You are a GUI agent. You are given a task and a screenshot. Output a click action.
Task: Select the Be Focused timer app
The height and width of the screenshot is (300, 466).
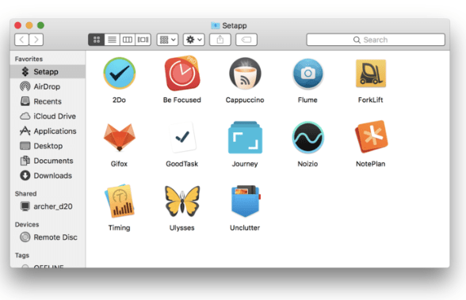[x=182, y=74]
